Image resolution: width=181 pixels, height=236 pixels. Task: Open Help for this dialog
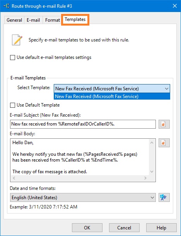click(161, 228)
